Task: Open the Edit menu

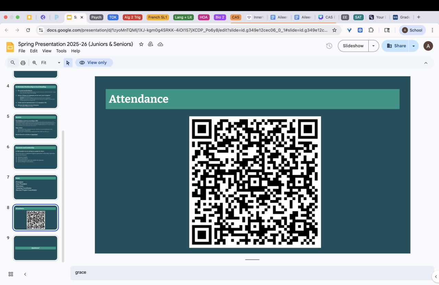Action: click(34, 51)
